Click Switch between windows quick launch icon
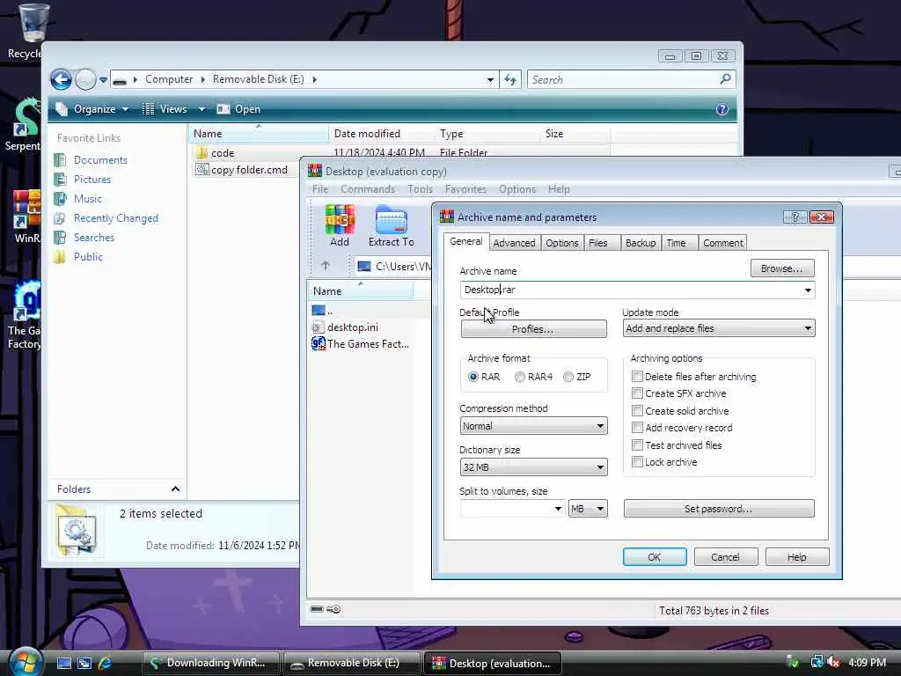This screenshot has height=676, width=901. pyautogui.click(x=84, y=663)
